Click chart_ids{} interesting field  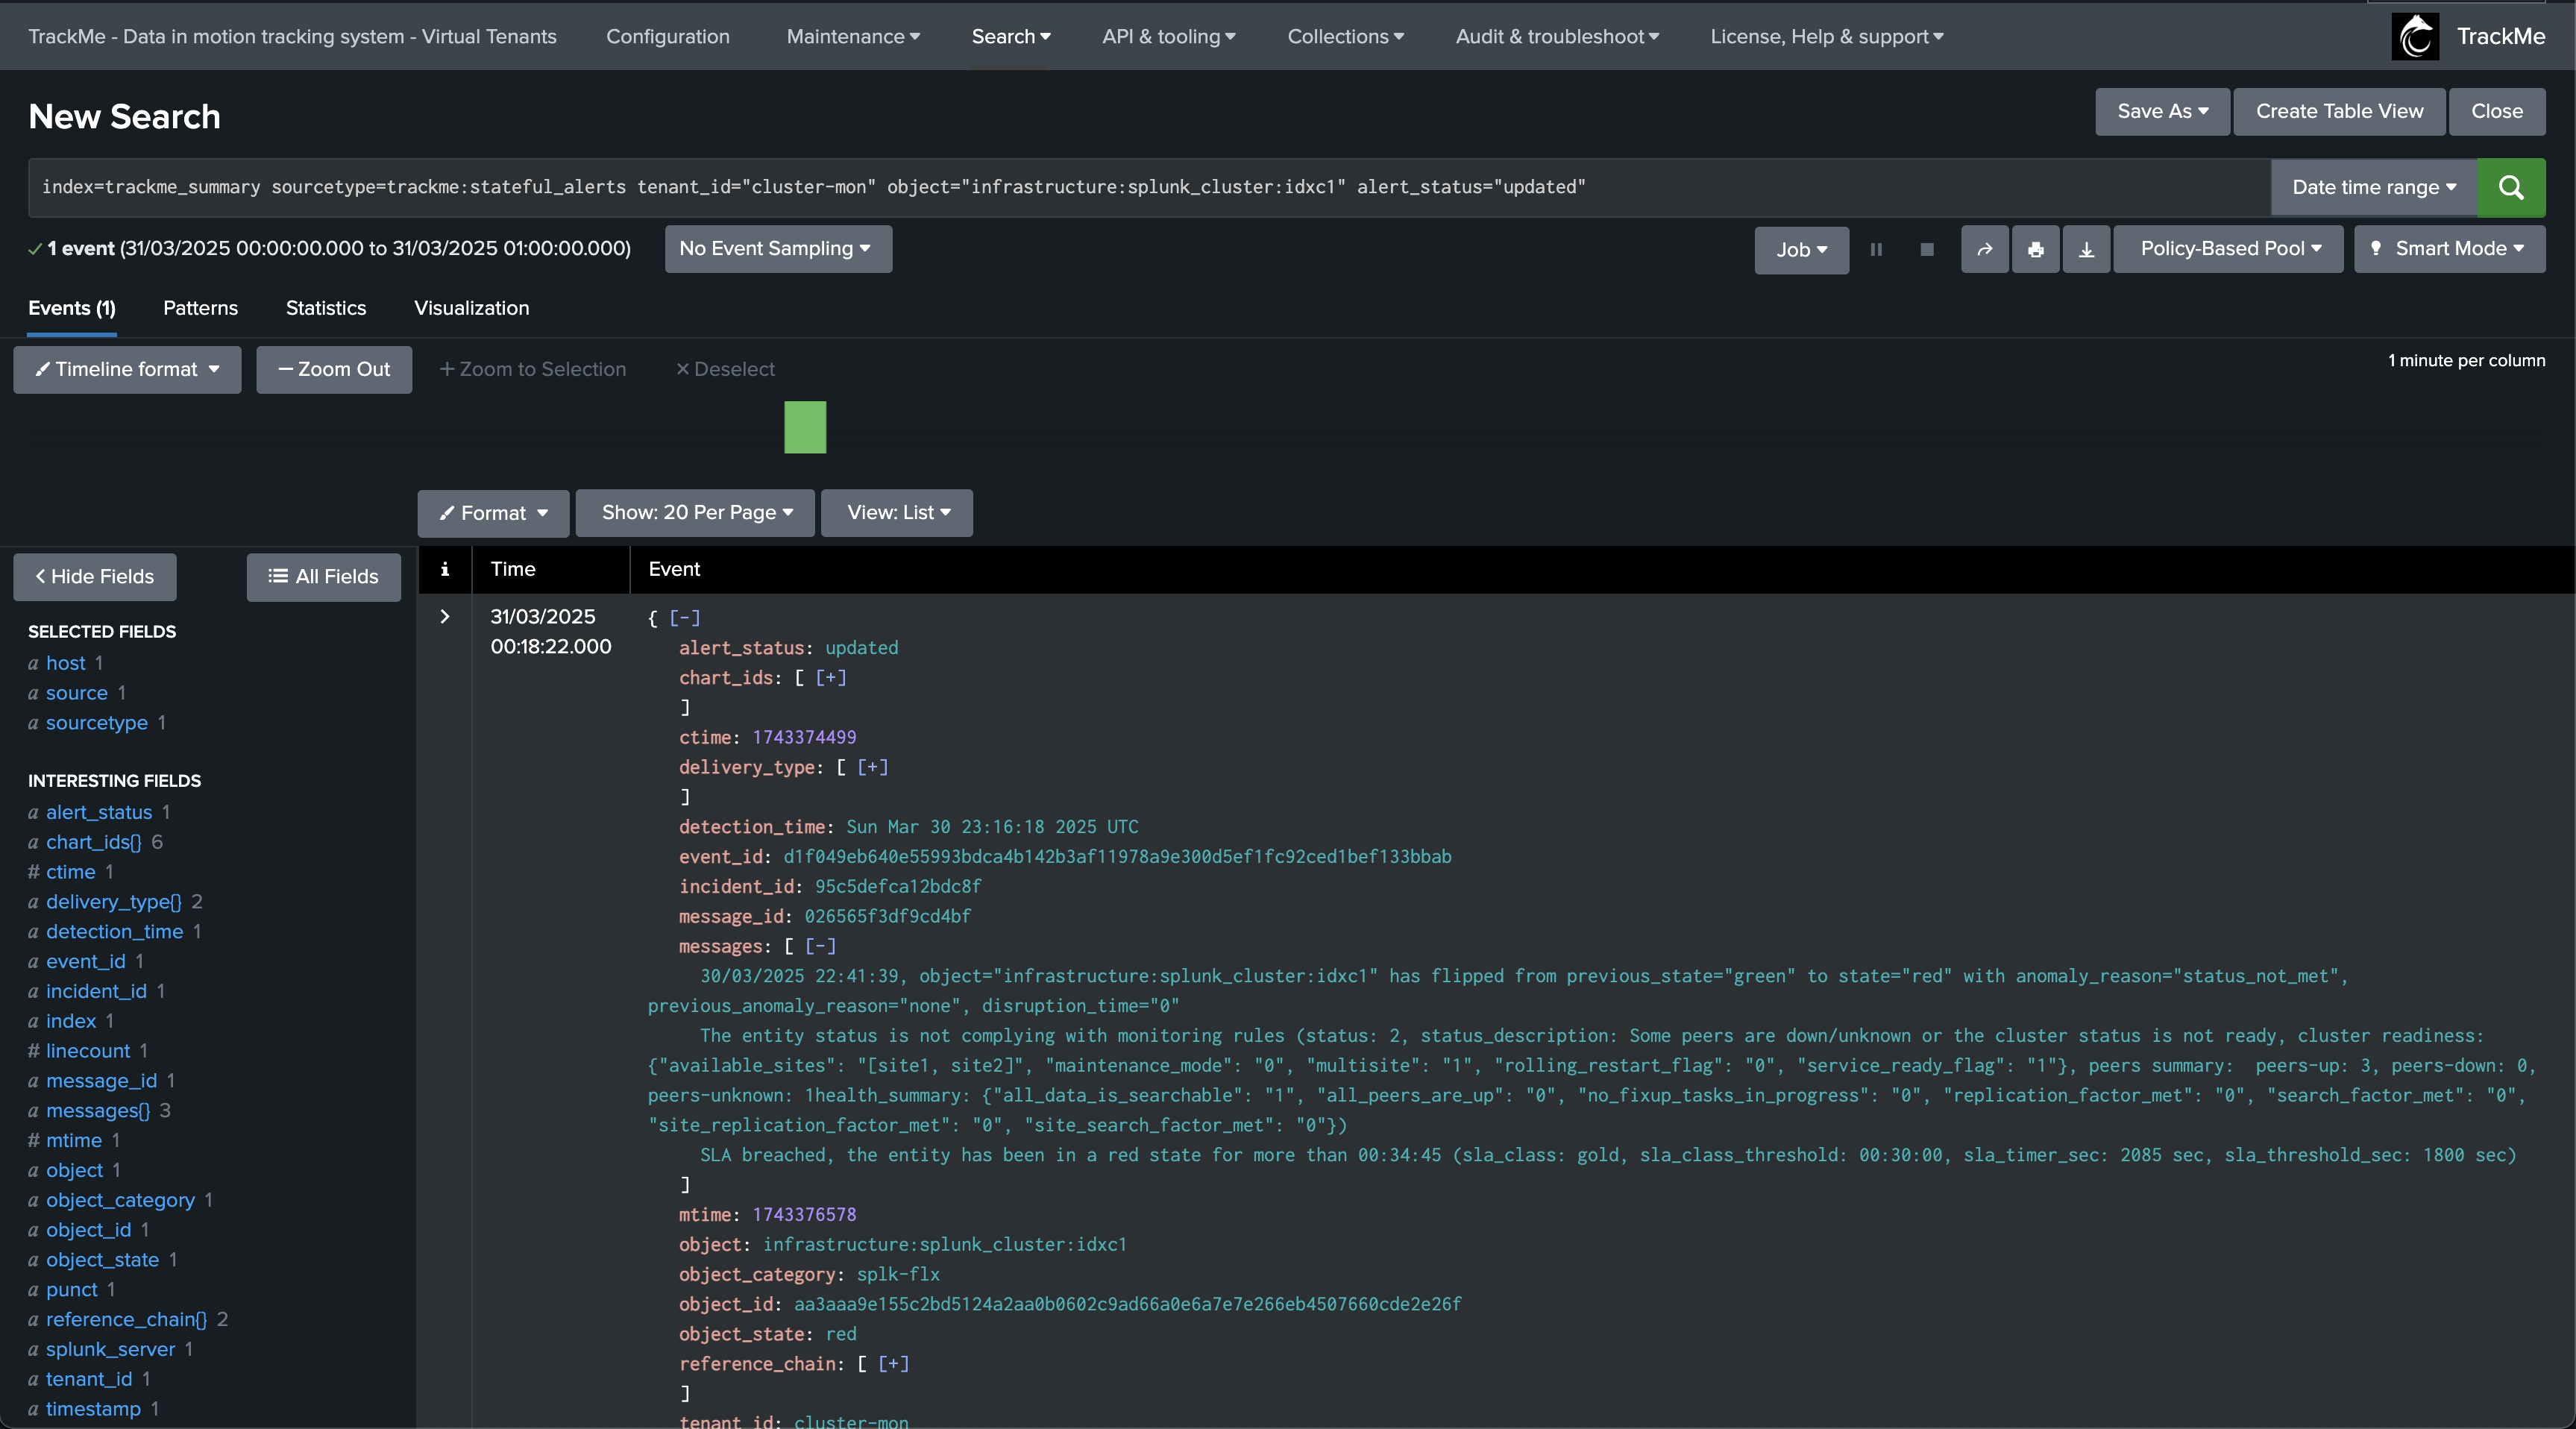click(94, 842)
